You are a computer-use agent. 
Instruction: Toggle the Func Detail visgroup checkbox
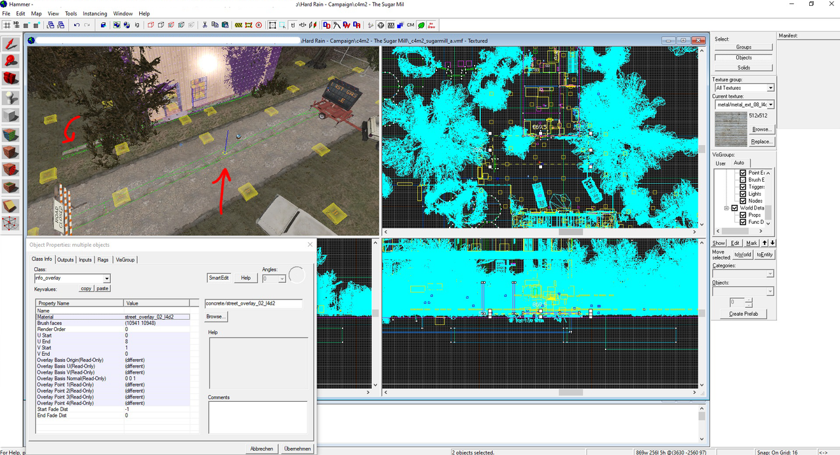pos(743,222)
